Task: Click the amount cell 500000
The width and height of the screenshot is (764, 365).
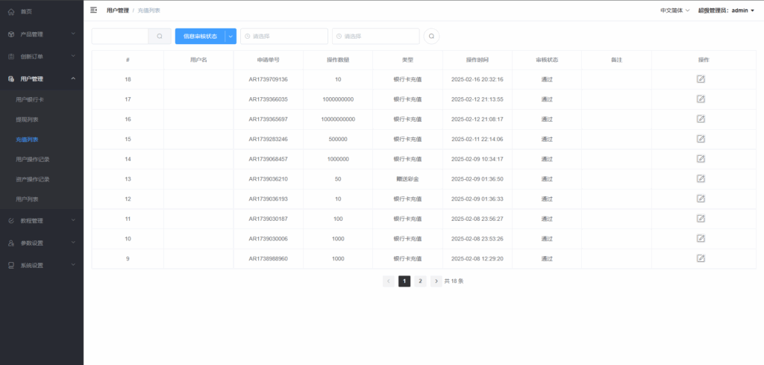Action: coord(338,139)
